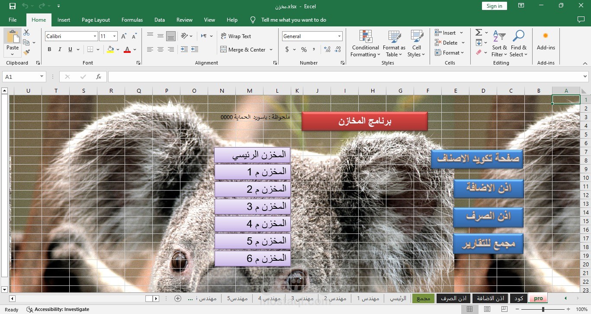
Task: Click Insert Function fx icon
Action: click(x=99, y=77)
